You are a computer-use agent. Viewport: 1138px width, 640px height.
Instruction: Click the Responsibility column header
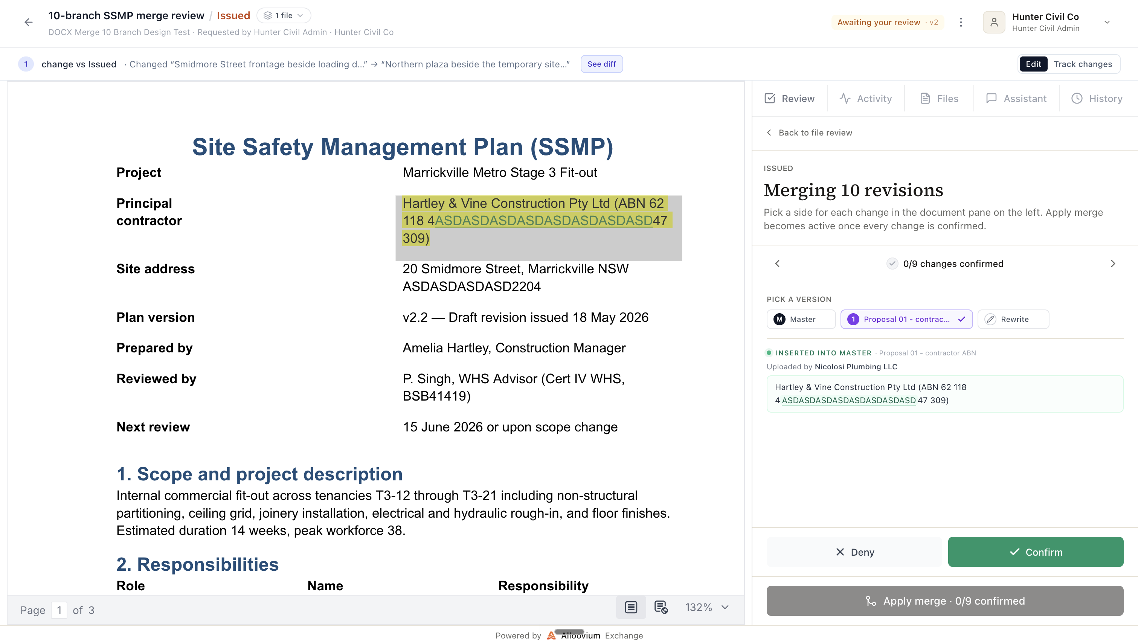pyautogui.click(x=543, y=586)
